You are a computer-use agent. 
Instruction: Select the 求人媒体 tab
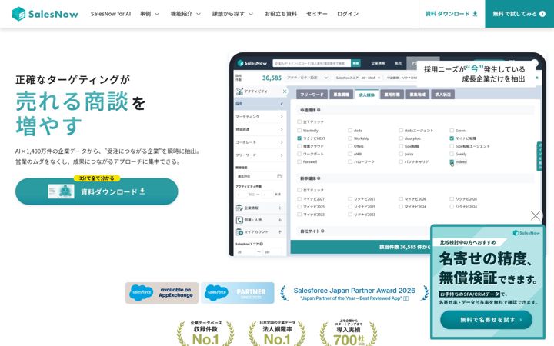coord(367,95)
